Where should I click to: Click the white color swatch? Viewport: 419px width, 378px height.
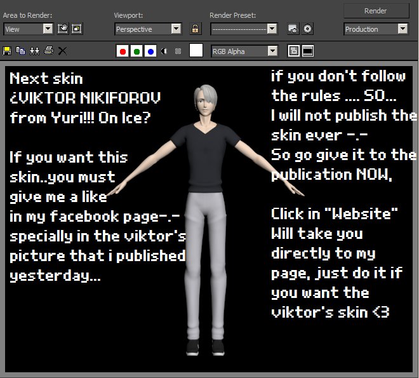click(x=196, y=51)
